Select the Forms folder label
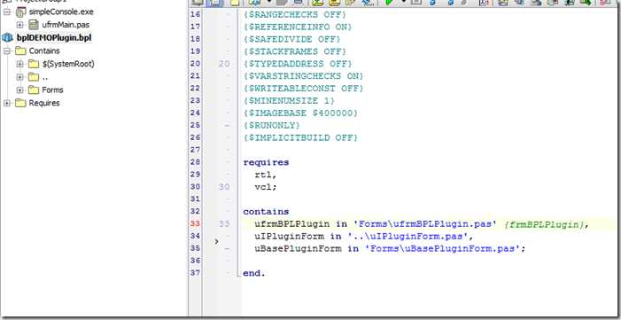The height and width of the screenshot is (320, 621). [52, 90]
